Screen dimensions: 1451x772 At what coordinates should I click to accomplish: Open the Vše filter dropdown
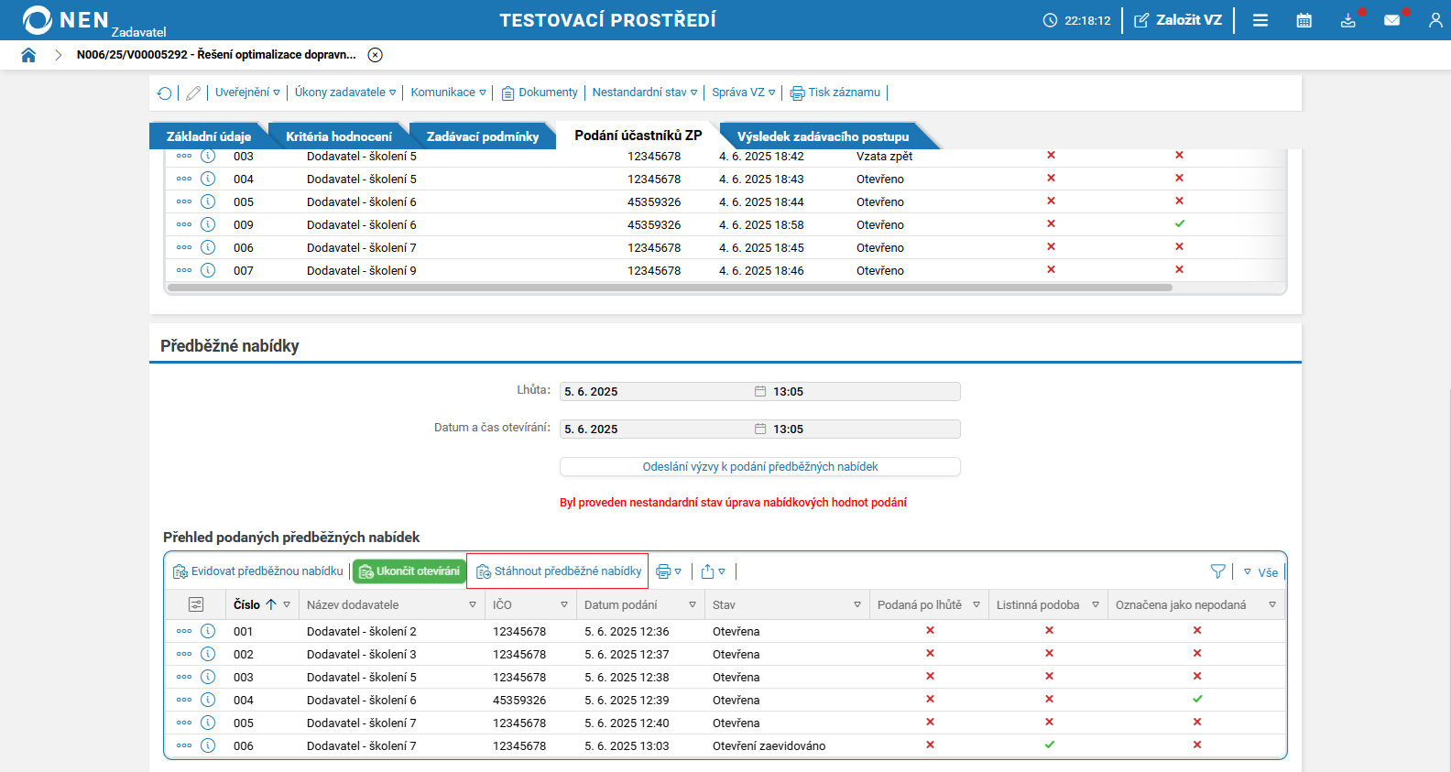(1260, 572)
